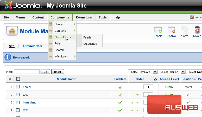Sort by Access Level column header
Image resolution: width=202 pixels, height=117 pixels.
point(169,79)
